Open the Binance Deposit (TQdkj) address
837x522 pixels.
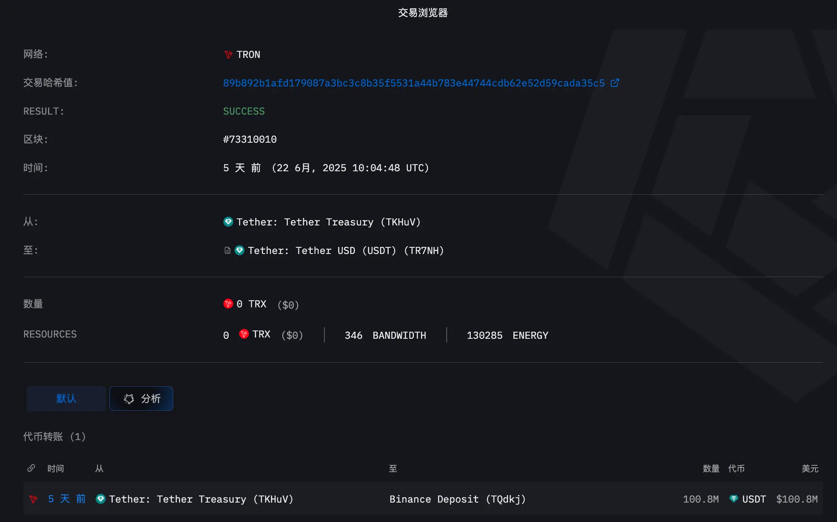coord(457,499)
